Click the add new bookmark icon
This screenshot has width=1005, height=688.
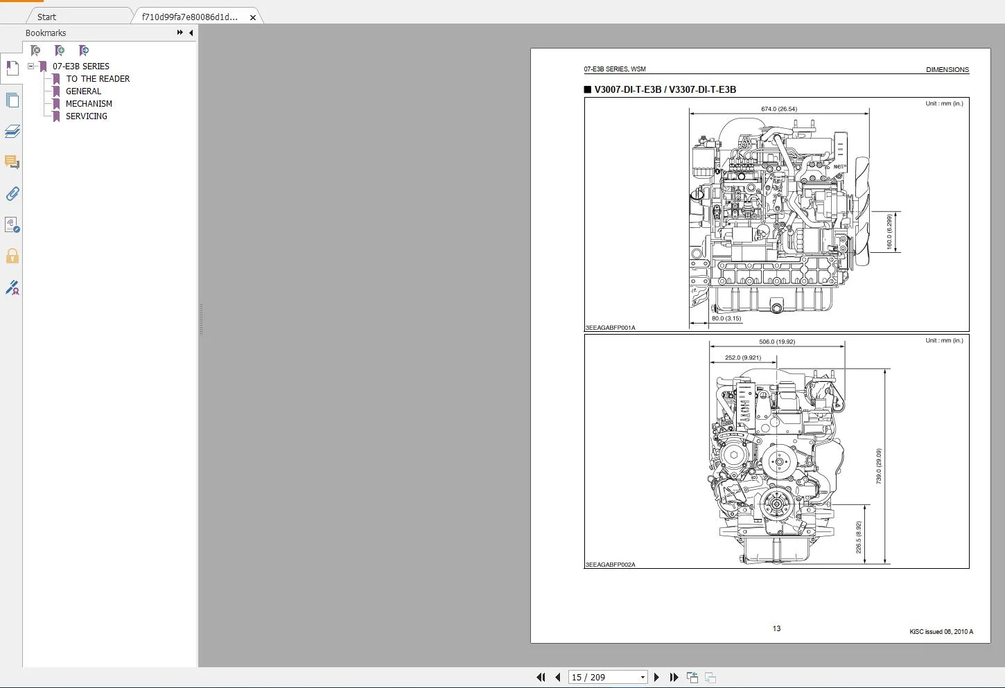pos(60,51)
